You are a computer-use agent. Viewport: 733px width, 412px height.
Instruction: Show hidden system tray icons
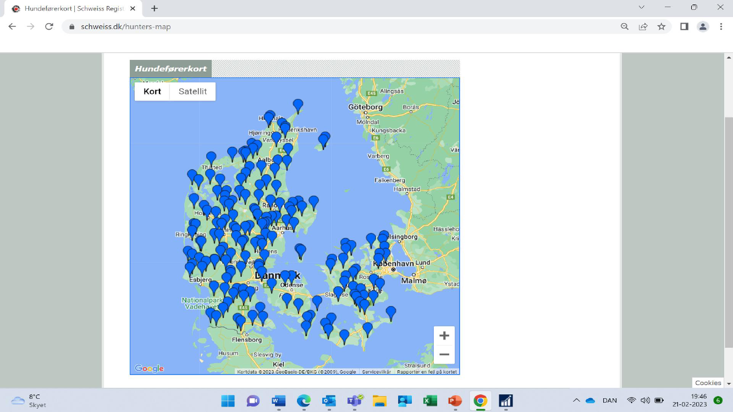click(576, 400)
